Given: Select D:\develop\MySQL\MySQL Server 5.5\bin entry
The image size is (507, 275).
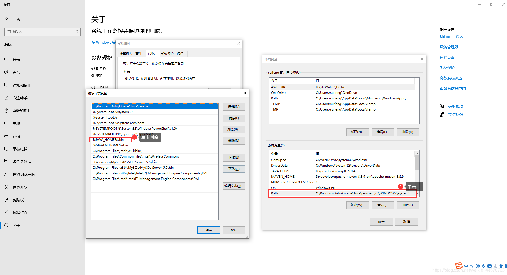Looking at the screenshot, I should pos(155,162).
